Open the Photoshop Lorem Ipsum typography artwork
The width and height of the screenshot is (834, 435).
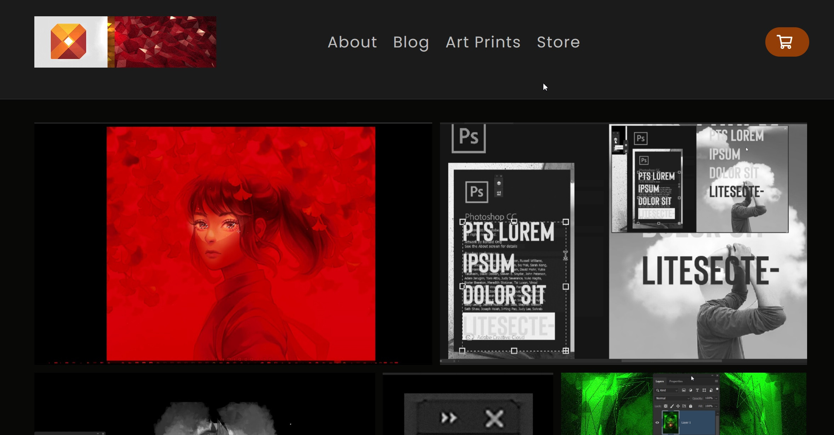tap(623, 244)
